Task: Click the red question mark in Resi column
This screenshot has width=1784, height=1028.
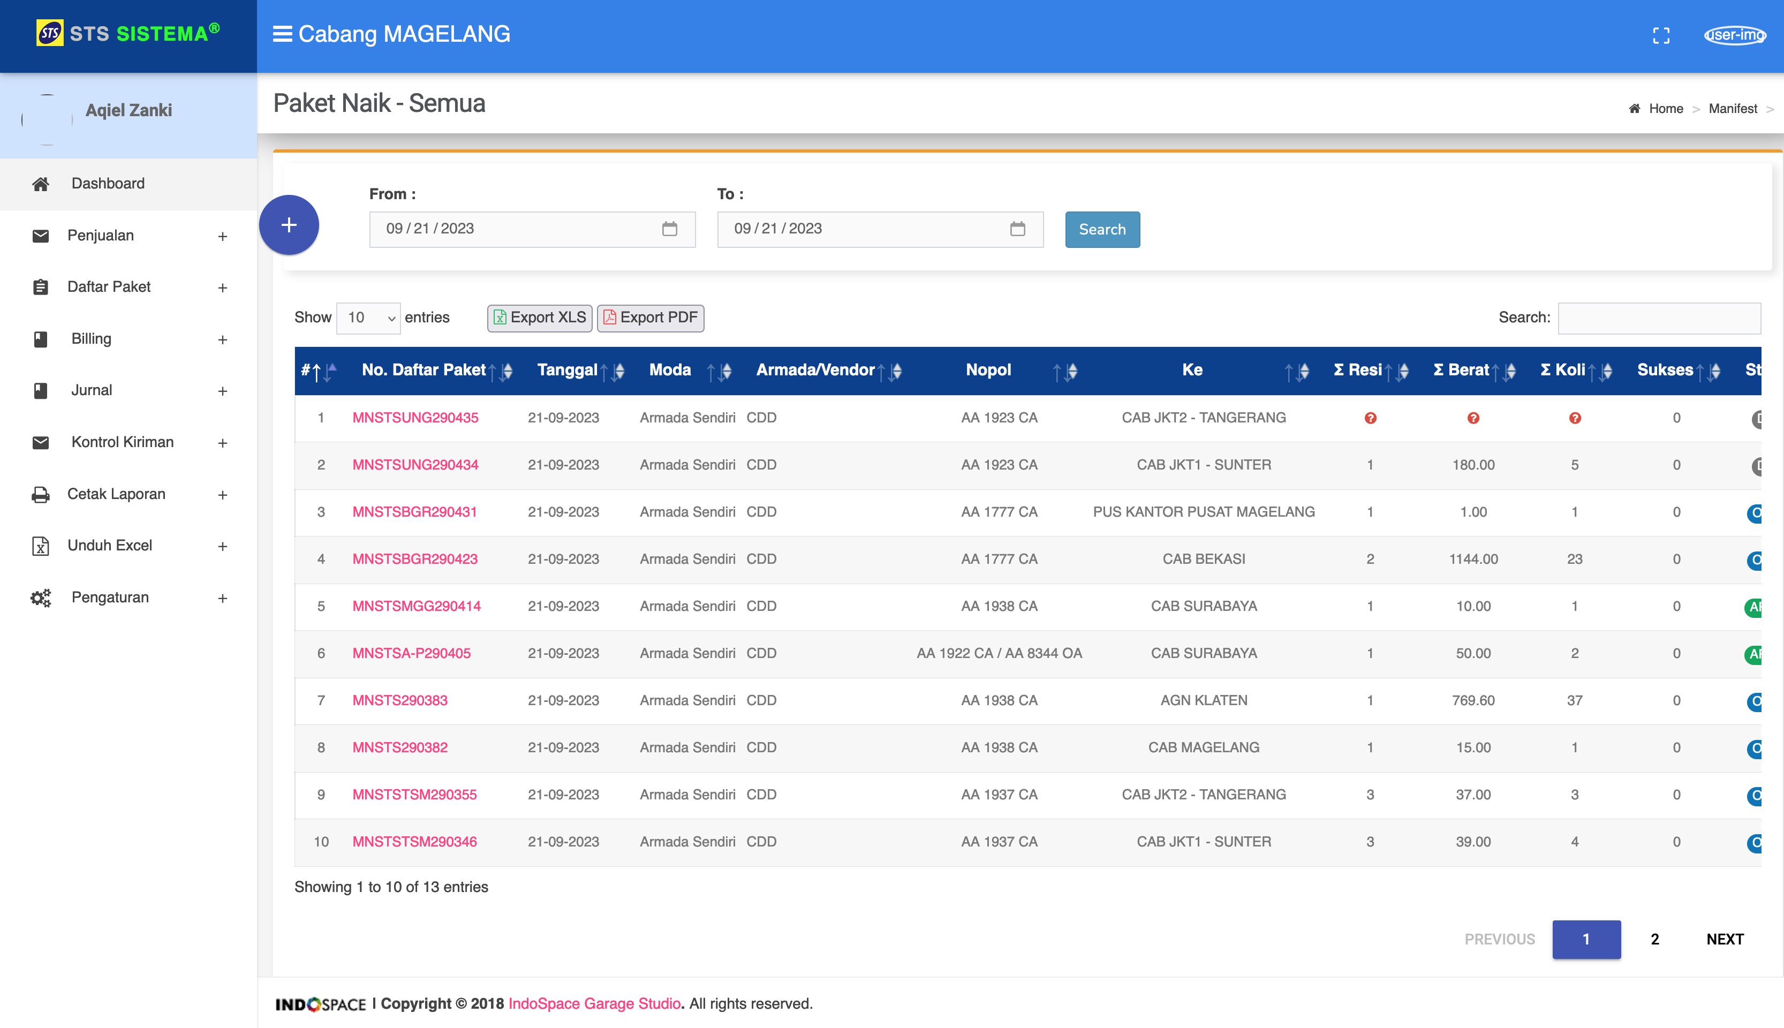Action: 1370,418
